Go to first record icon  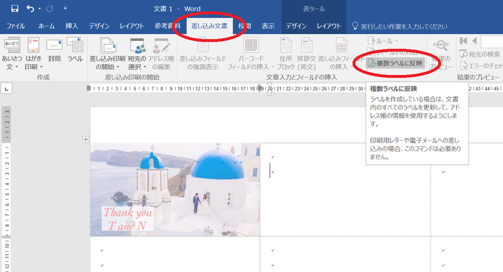pos(463,41)
